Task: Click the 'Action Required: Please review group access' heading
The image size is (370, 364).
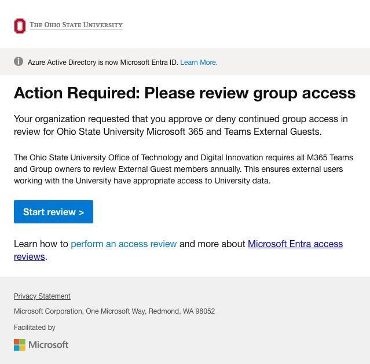Action: (x=185, y=93)
